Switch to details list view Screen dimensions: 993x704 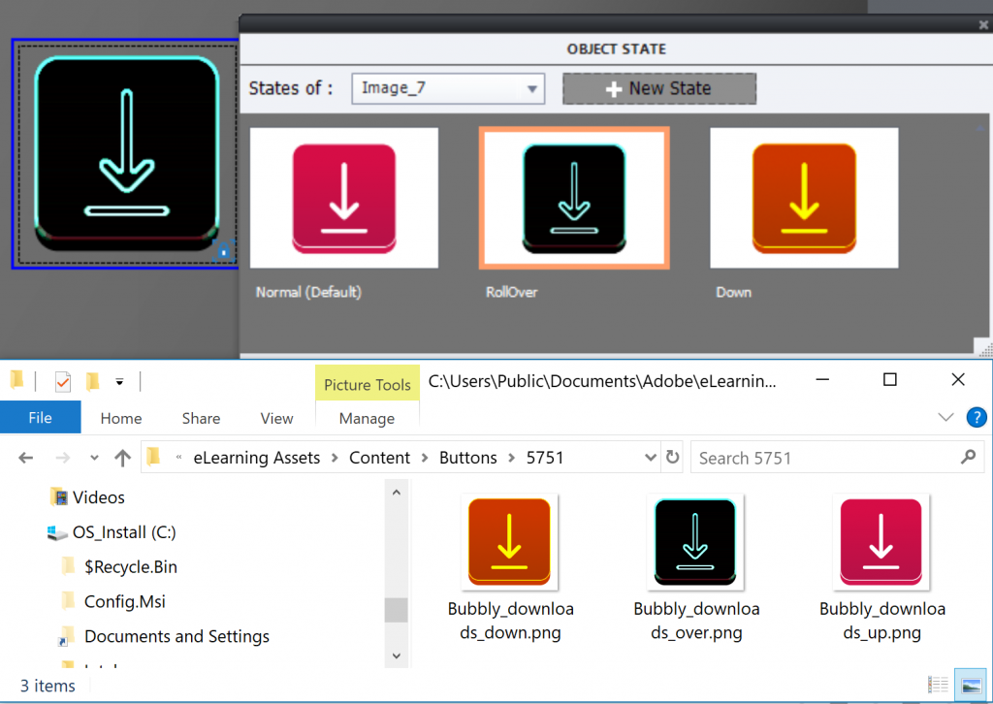pyautogui.click(x=938, y=686)
